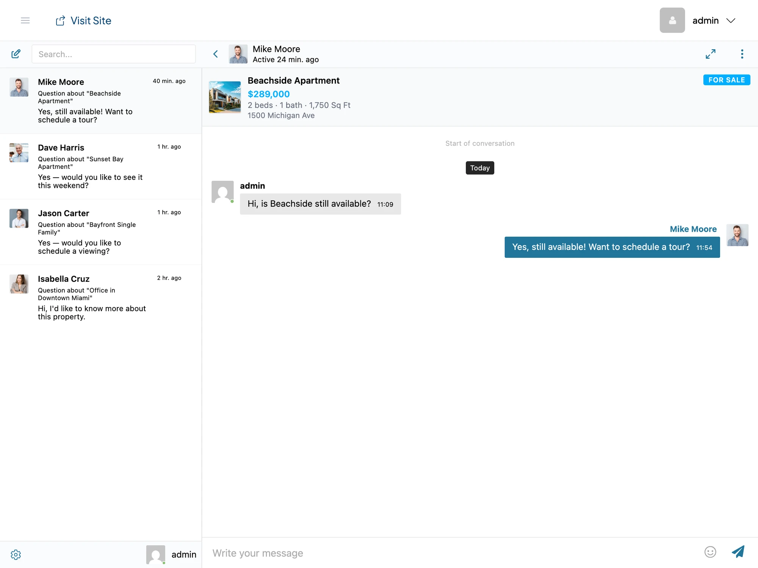Go back with the chat header arrow
Viewport: 758px width, 568px height.
(x=216, y=54)
